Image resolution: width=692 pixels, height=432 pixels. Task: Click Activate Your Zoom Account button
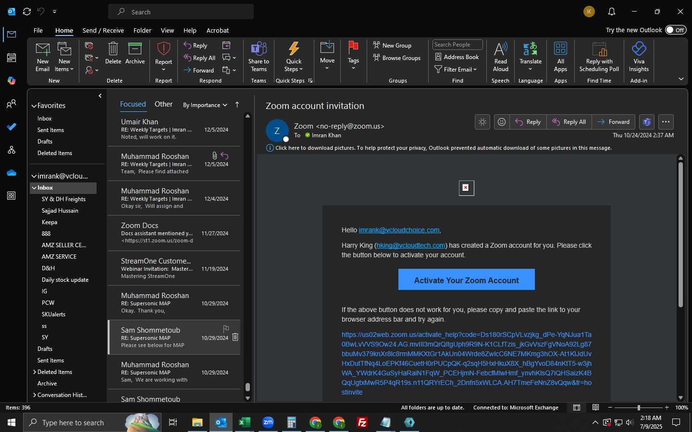467,279
